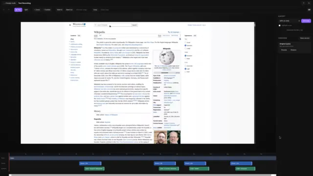The width and height of the screenshot is (313, 176).
Task: Select Zoom 1.8x block above 'Search Wikipedia' subtitle
Action: click(x=90, y=163)
